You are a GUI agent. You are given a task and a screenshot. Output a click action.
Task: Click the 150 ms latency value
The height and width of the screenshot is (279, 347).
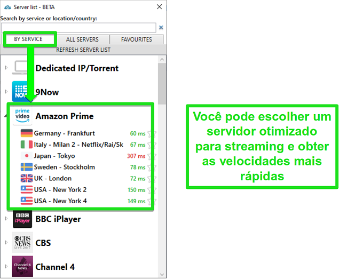137,190
